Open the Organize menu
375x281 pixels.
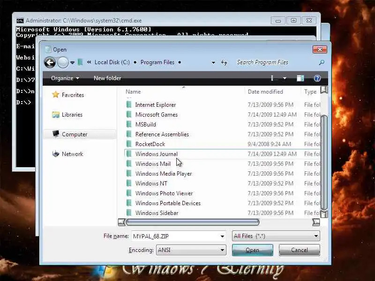[x=65, y=78]
